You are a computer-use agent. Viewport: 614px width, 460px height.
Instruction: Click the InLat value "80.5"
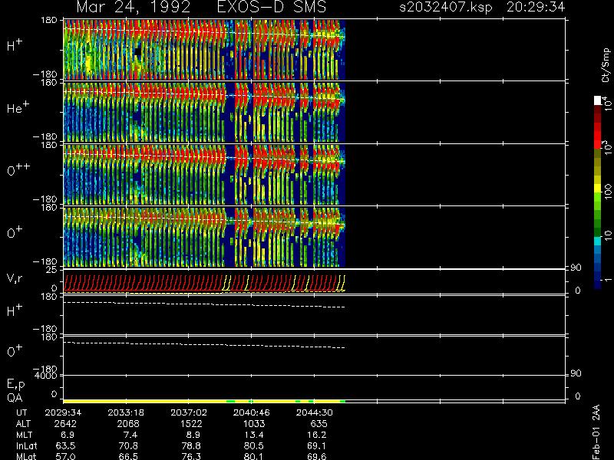tap(254, 445)
